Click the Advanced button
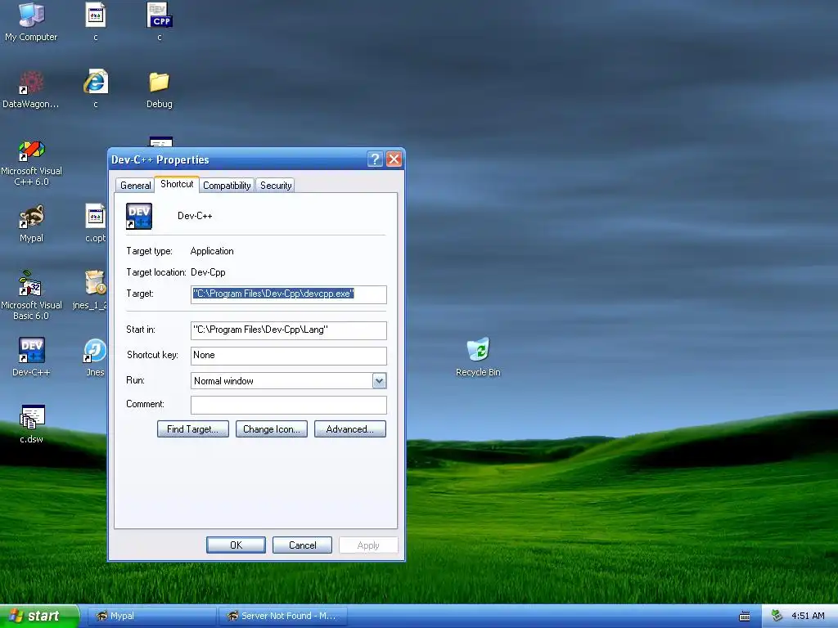838x628 pixels. pyautogui.click(x=350, y=428)
